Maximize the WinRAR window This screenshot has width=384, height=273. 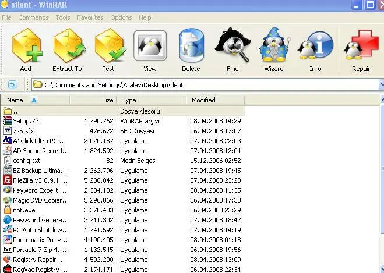click(x=370, y=5)
